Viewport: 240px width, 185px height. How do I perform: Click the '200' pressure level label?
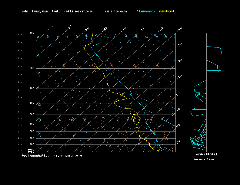(x=32, y=68)
